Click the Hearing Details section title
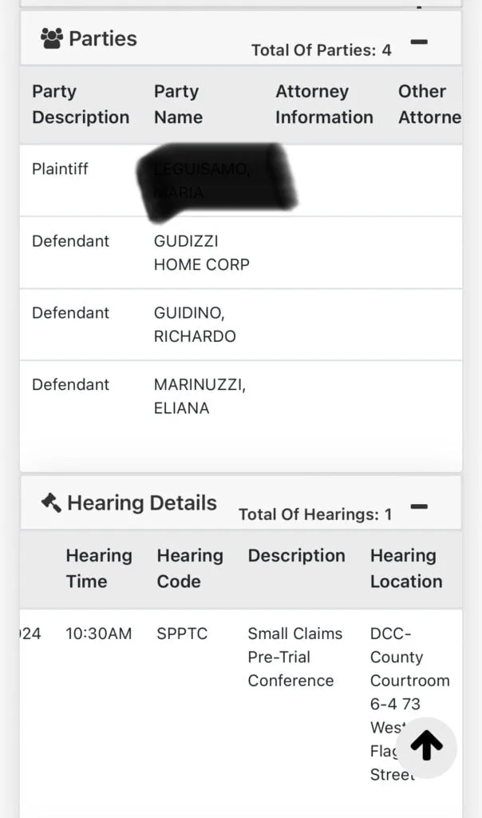The height and width of the screenshot is (818, 482). 141,503
